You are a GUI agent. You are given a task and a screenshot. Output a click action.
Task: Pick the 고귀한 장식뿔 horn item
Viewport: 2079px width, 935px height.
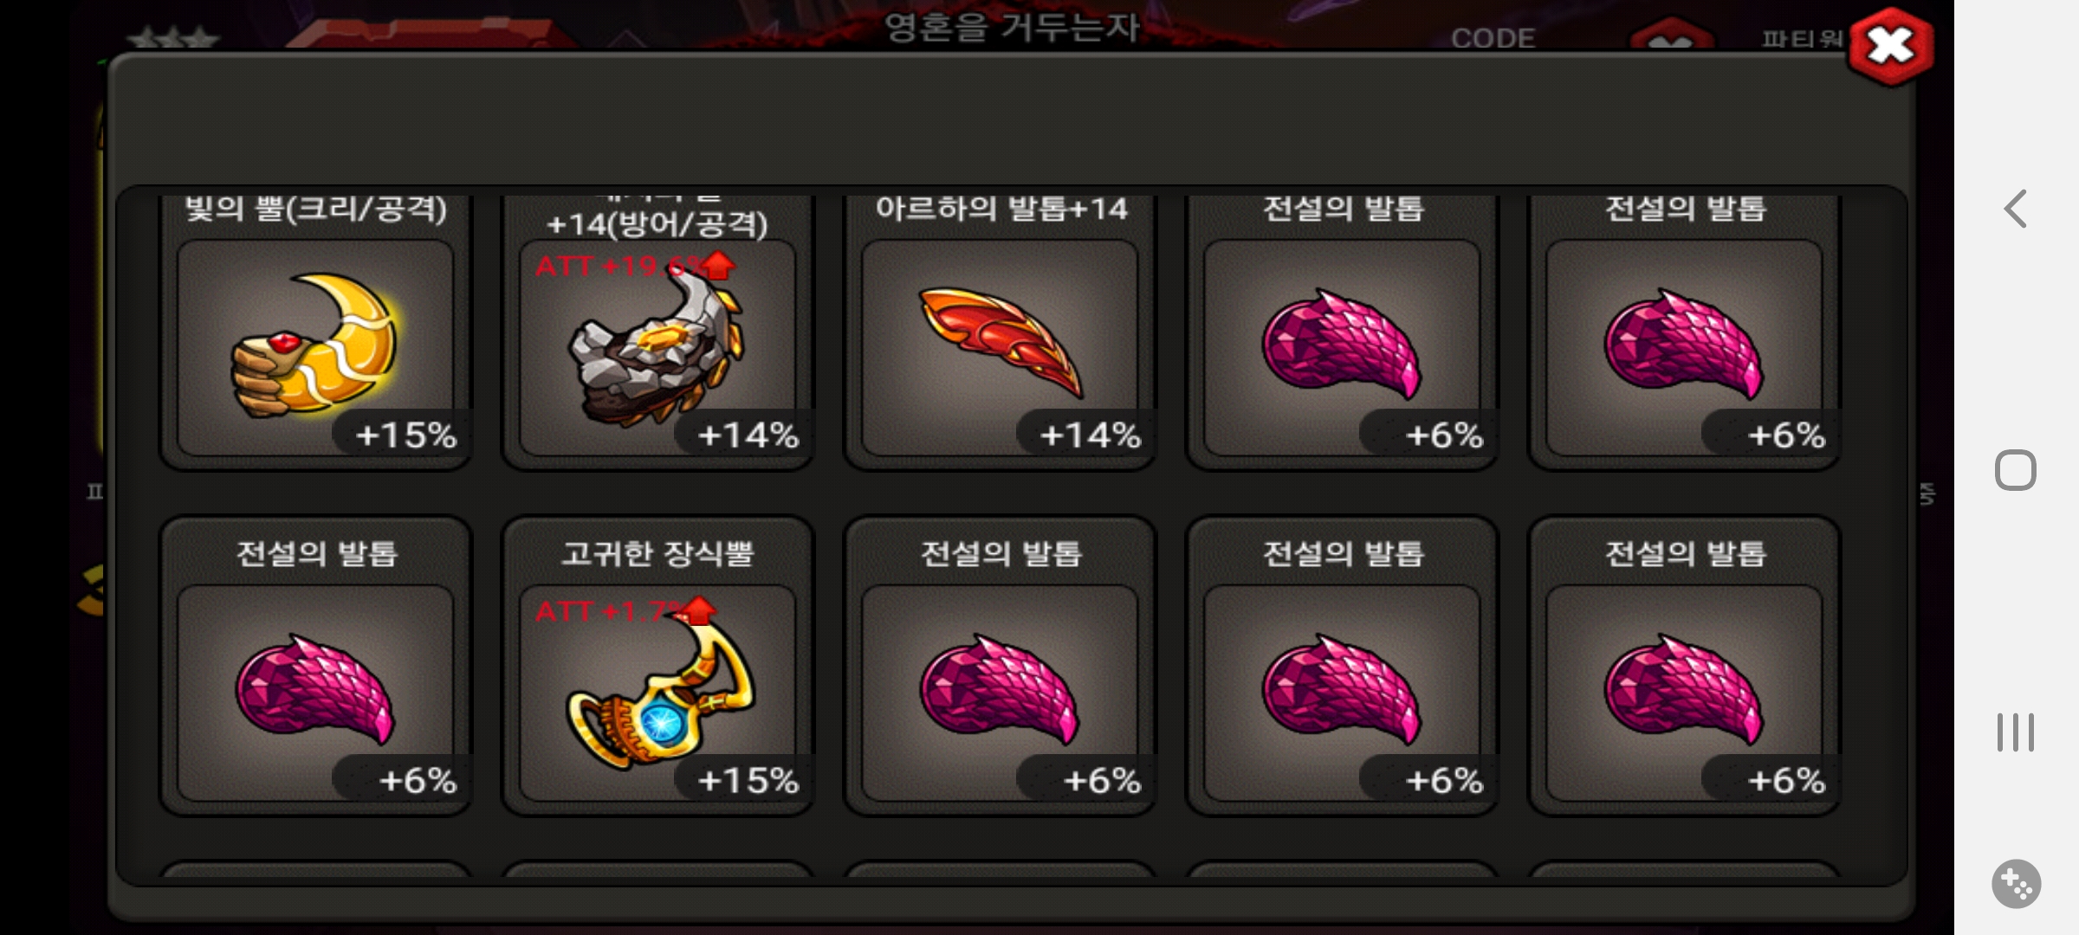[657, 667]
